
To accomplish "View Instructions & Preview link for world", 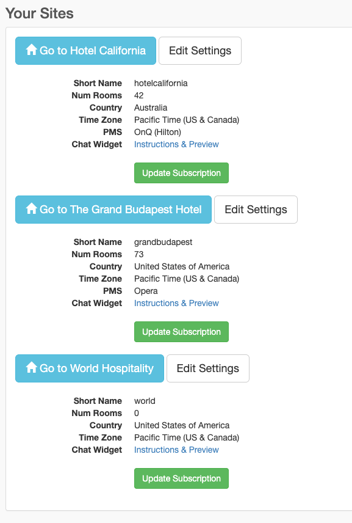I will pyautogui.click(x=176, y=450).
